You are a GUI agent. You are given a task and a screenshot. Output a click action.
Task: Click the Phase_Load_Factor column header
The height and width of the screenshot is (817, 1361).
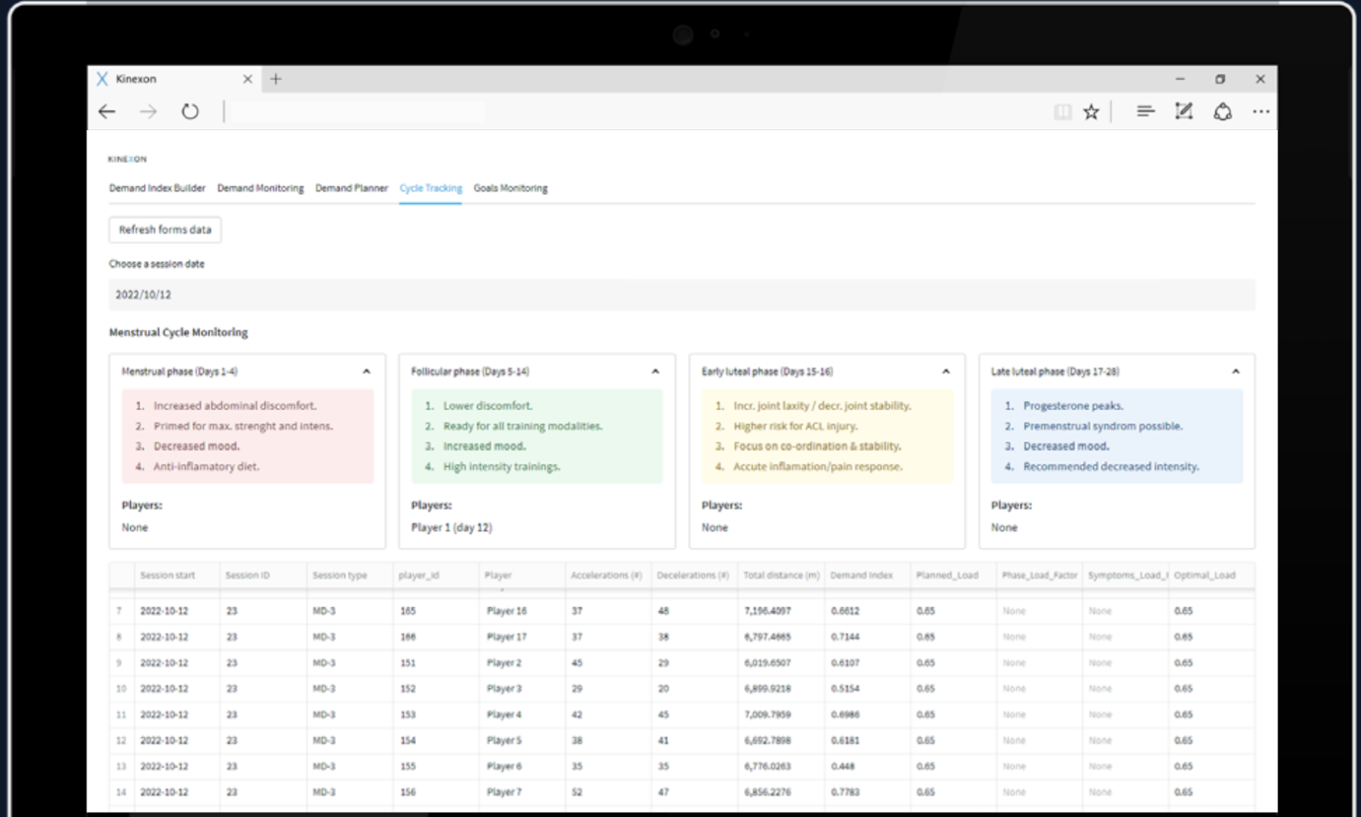point(1039,576)
